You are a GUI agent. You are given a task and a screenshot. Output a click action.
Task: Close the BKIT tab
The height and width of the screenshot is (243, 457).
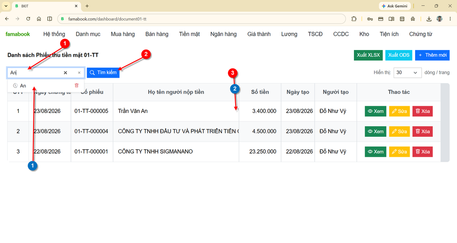(76, 6)
